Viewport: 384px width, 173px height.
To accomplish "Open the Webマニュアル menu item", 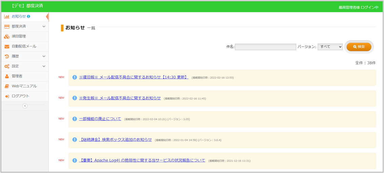I will point(24,86).
